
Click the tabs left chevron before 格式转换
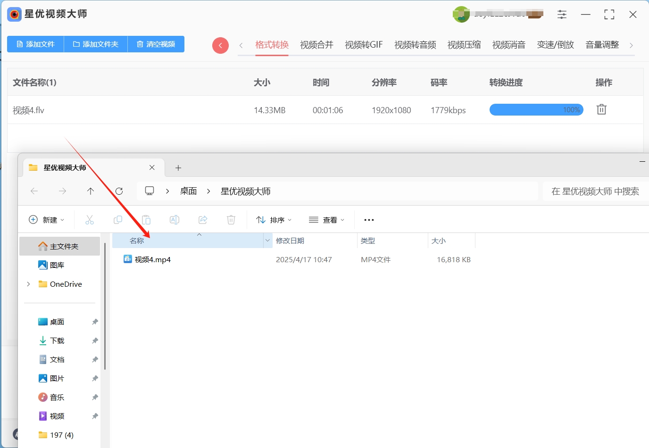click(x=241, y=45)
